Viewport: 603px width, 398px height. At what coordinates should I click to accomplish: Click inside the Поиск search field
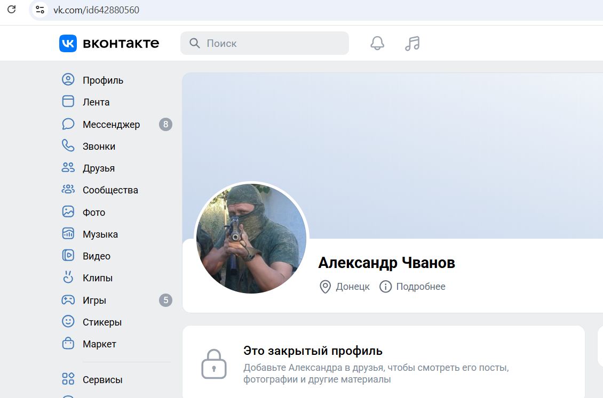click(x=265, y=43)
